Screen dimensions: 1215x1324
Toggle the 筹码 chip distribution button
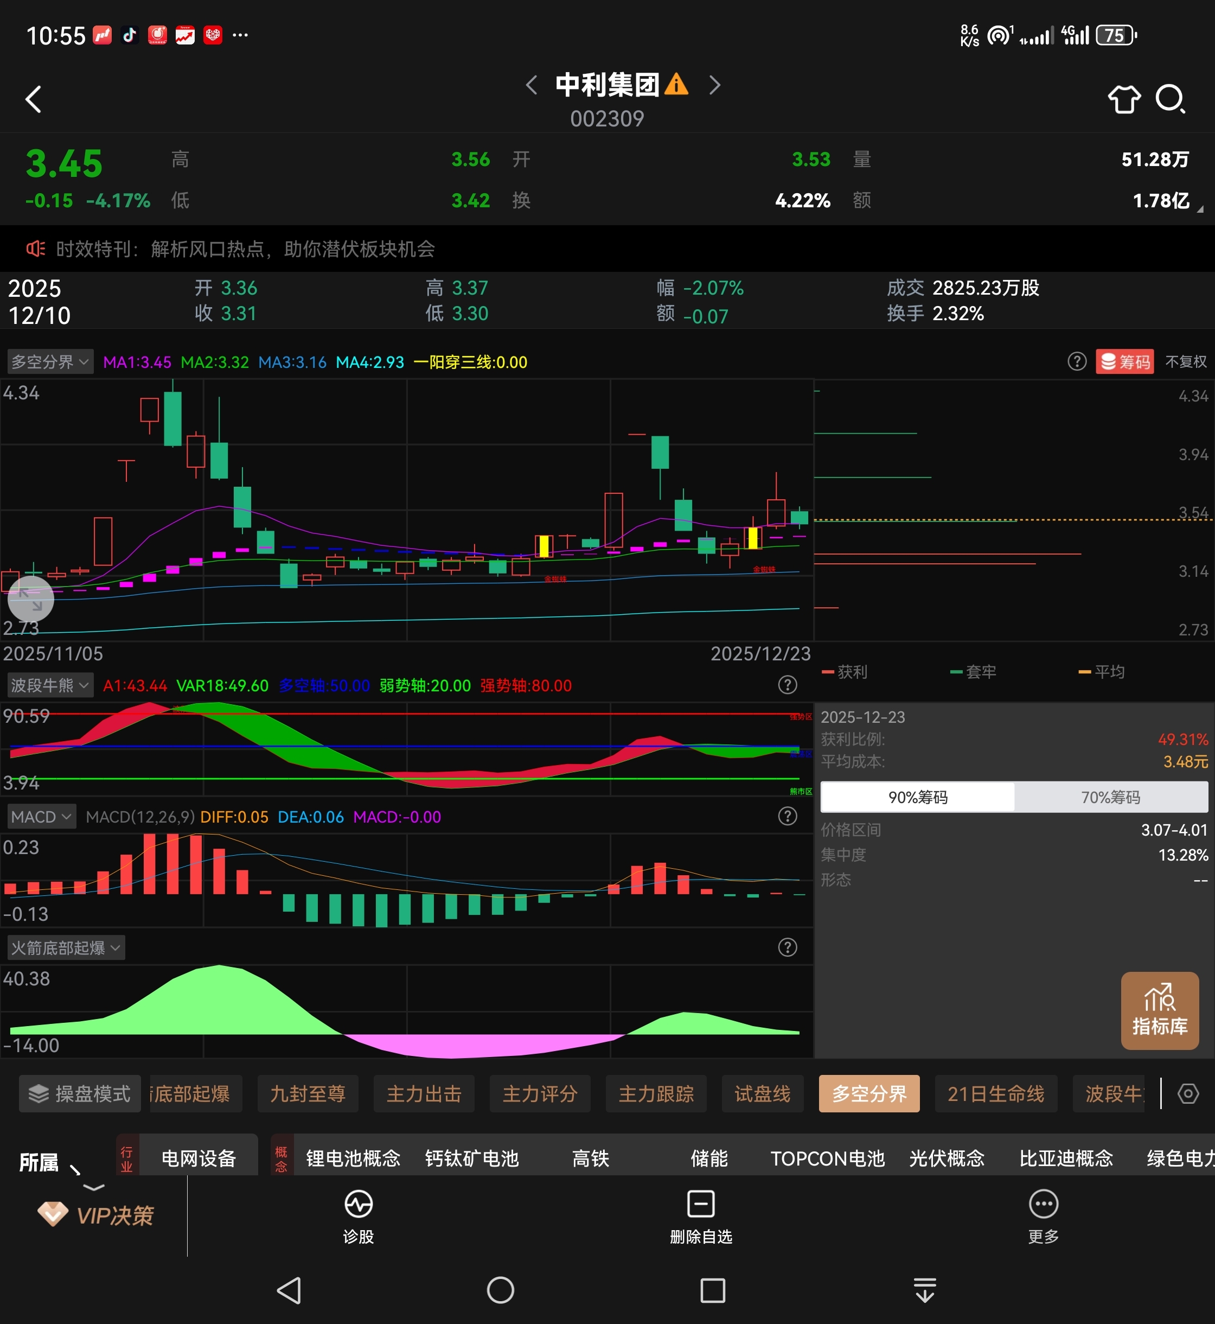click(1125, 362)
